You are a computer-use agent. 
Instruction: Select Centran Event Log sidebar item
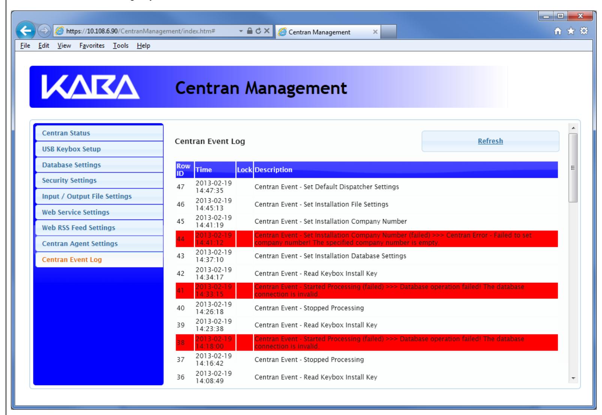(x=99, y=260)
